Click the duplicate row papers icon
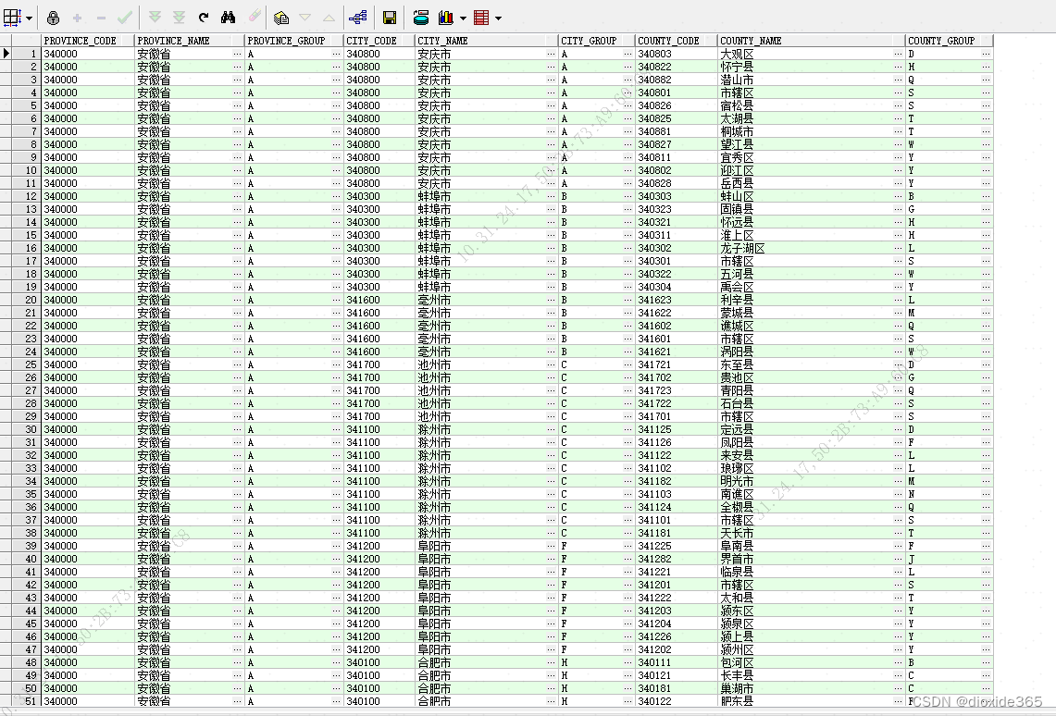1056x716 pixels. (x=280, y=17)
